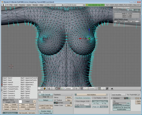Screen dimensions: 142x115
Task: Select the scale manipulator square icon
Action: (x=64, y=88)
